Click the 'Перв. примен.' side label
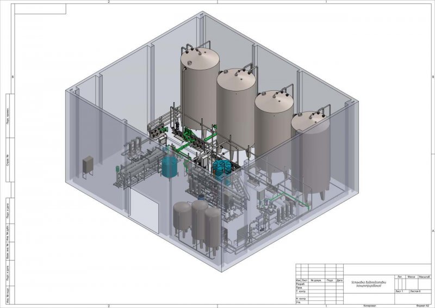The height and width of the screenshot is (308, 435). coord(8,116)
